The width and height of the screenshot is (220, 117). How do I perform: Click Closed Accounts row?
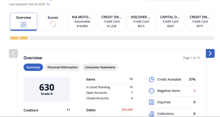109,98
